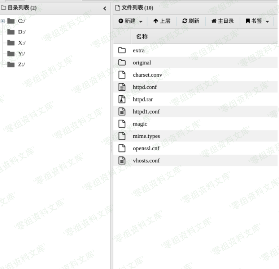Select Y:/ drive in directory tree

(22, 54)
